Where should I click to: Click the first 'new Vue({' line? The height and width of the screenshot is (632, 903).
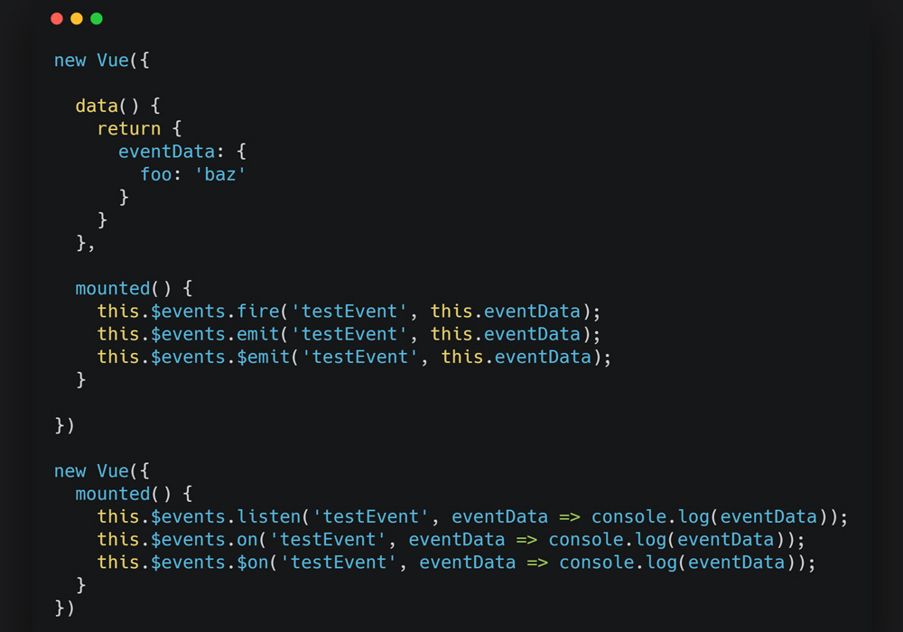[x=102, y=60]
